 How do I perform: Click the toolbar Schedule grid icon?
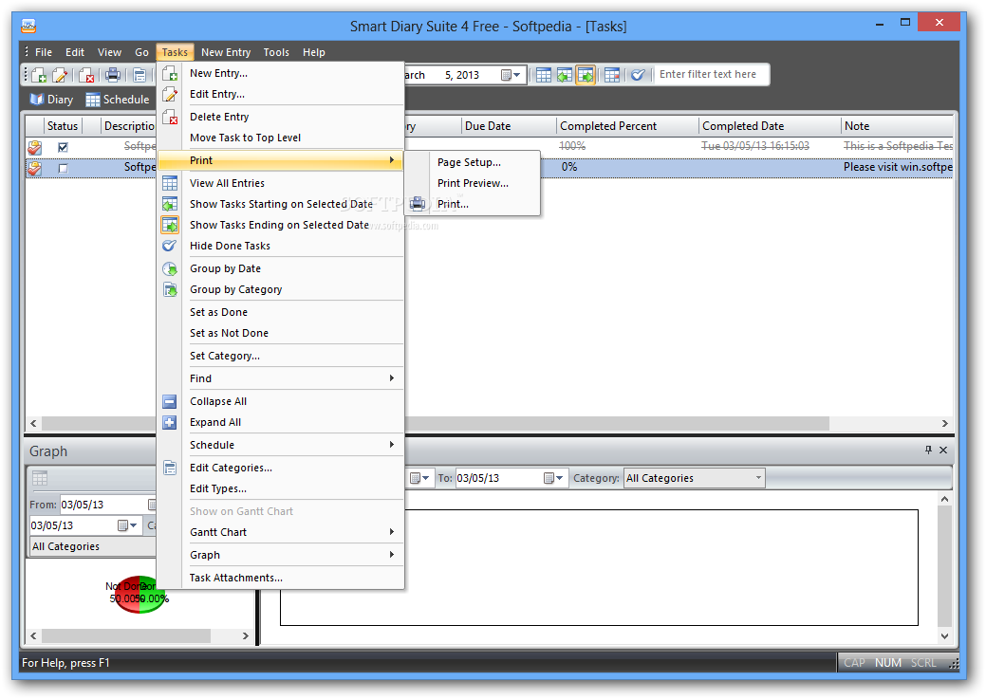click(612, 76)
